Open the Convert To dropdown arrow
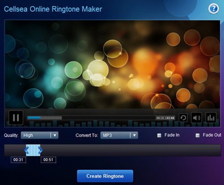The width and height of the screenshot is (224, 185). click(134, 135)
